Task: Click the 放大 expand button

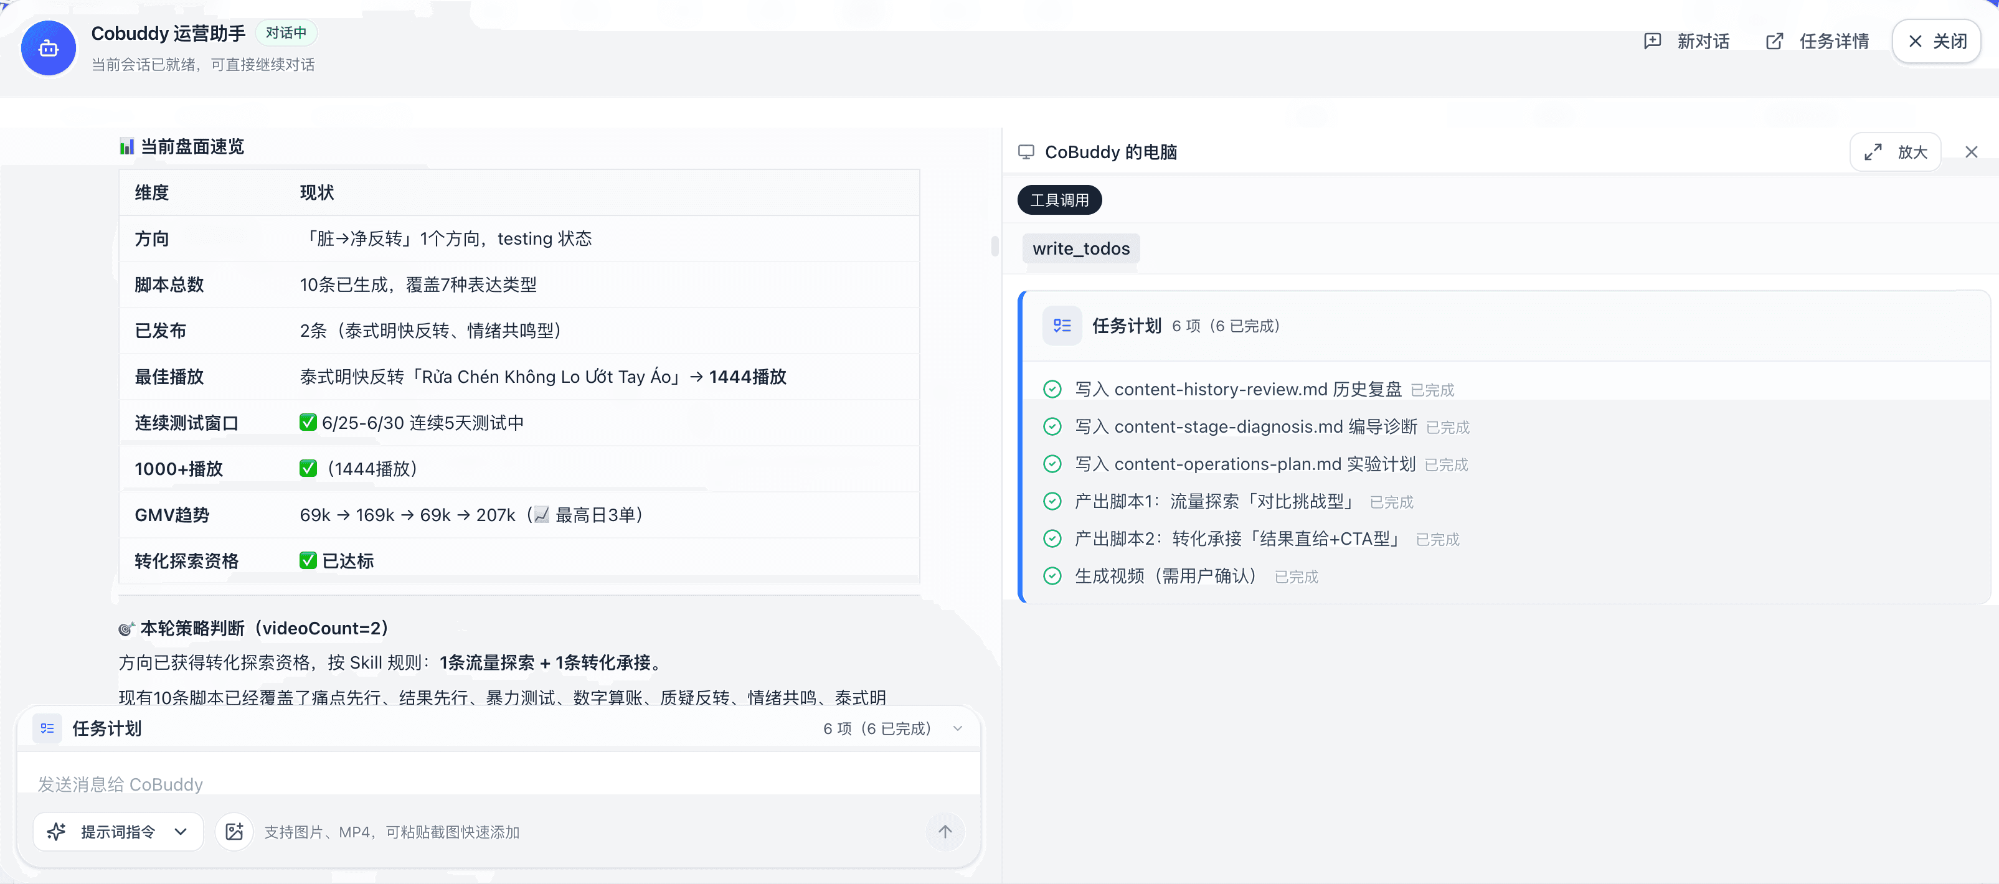Action: [1896, 152]
